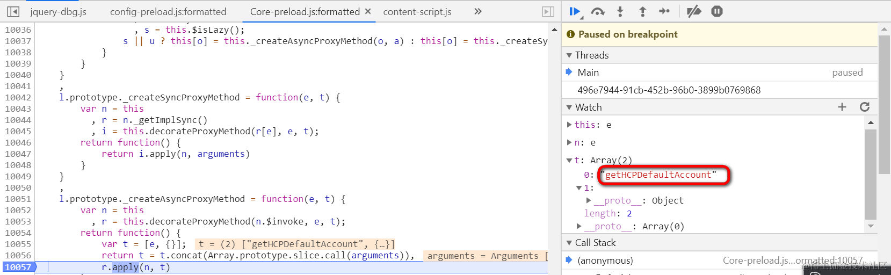
Task: Add a new watch expression
Action: click(x=842, y=107)
